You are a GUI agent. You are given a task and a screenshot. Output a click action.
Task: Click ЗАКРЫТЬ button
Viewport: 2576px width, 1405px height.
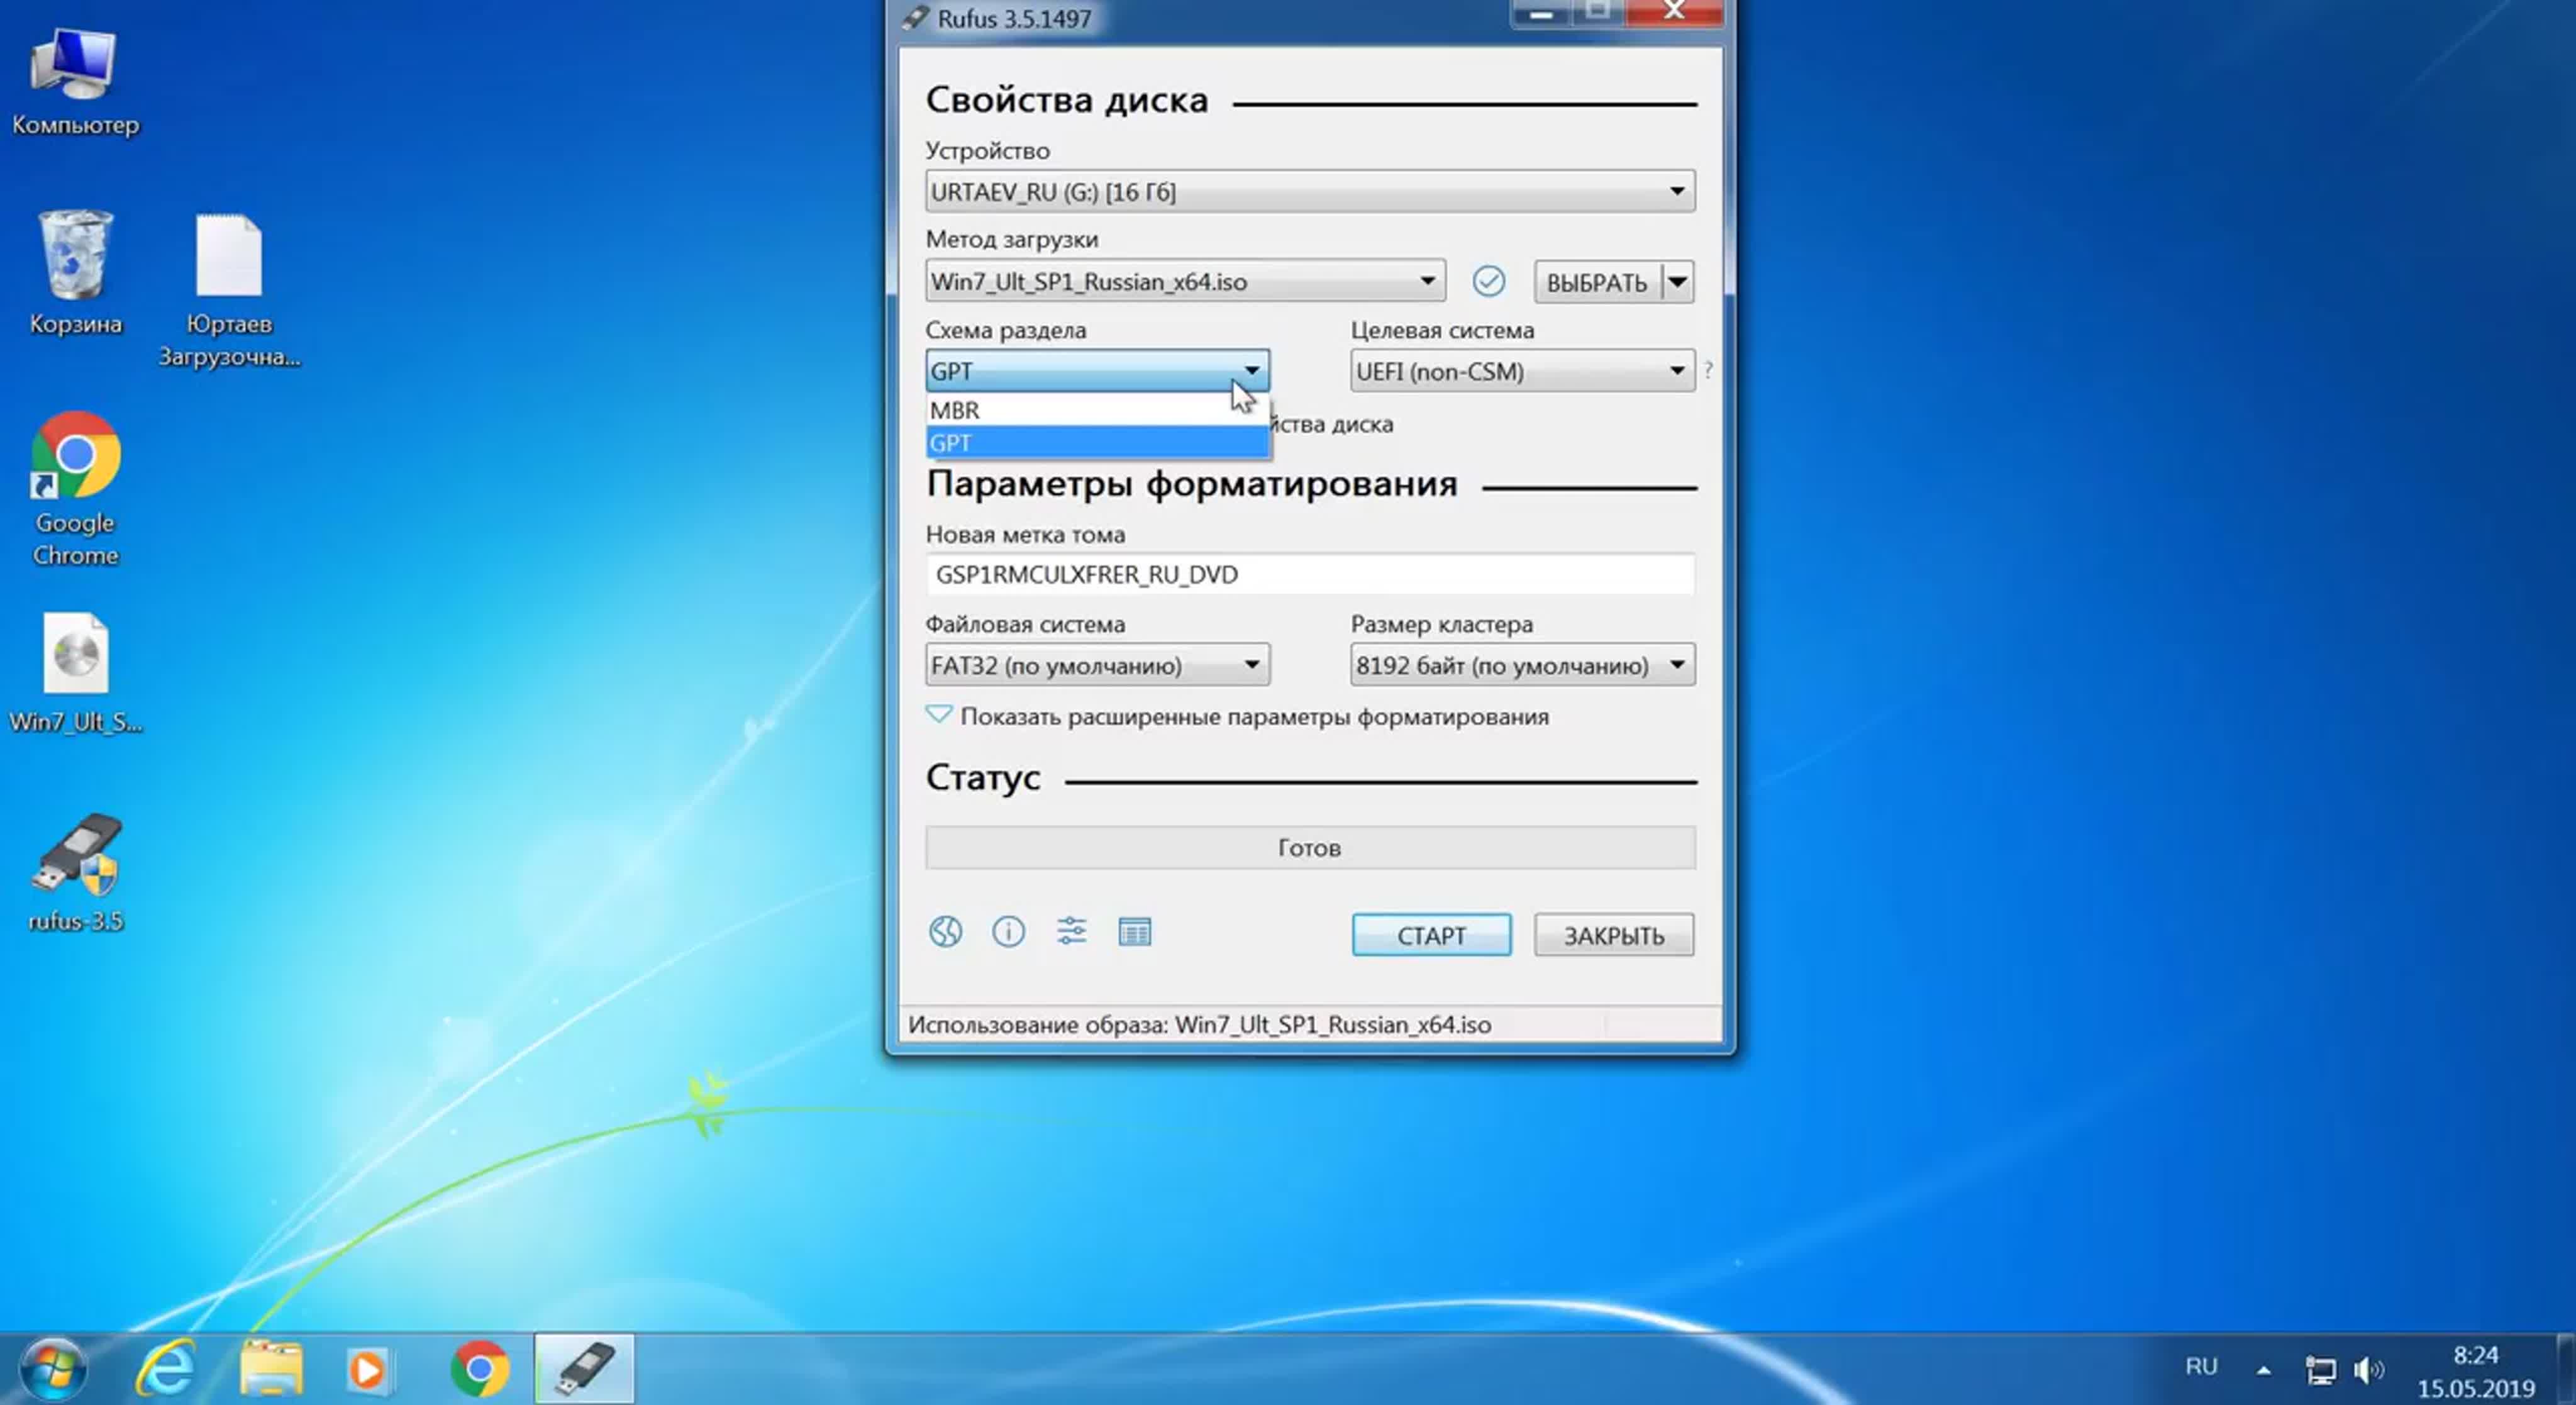[1614, 935]
